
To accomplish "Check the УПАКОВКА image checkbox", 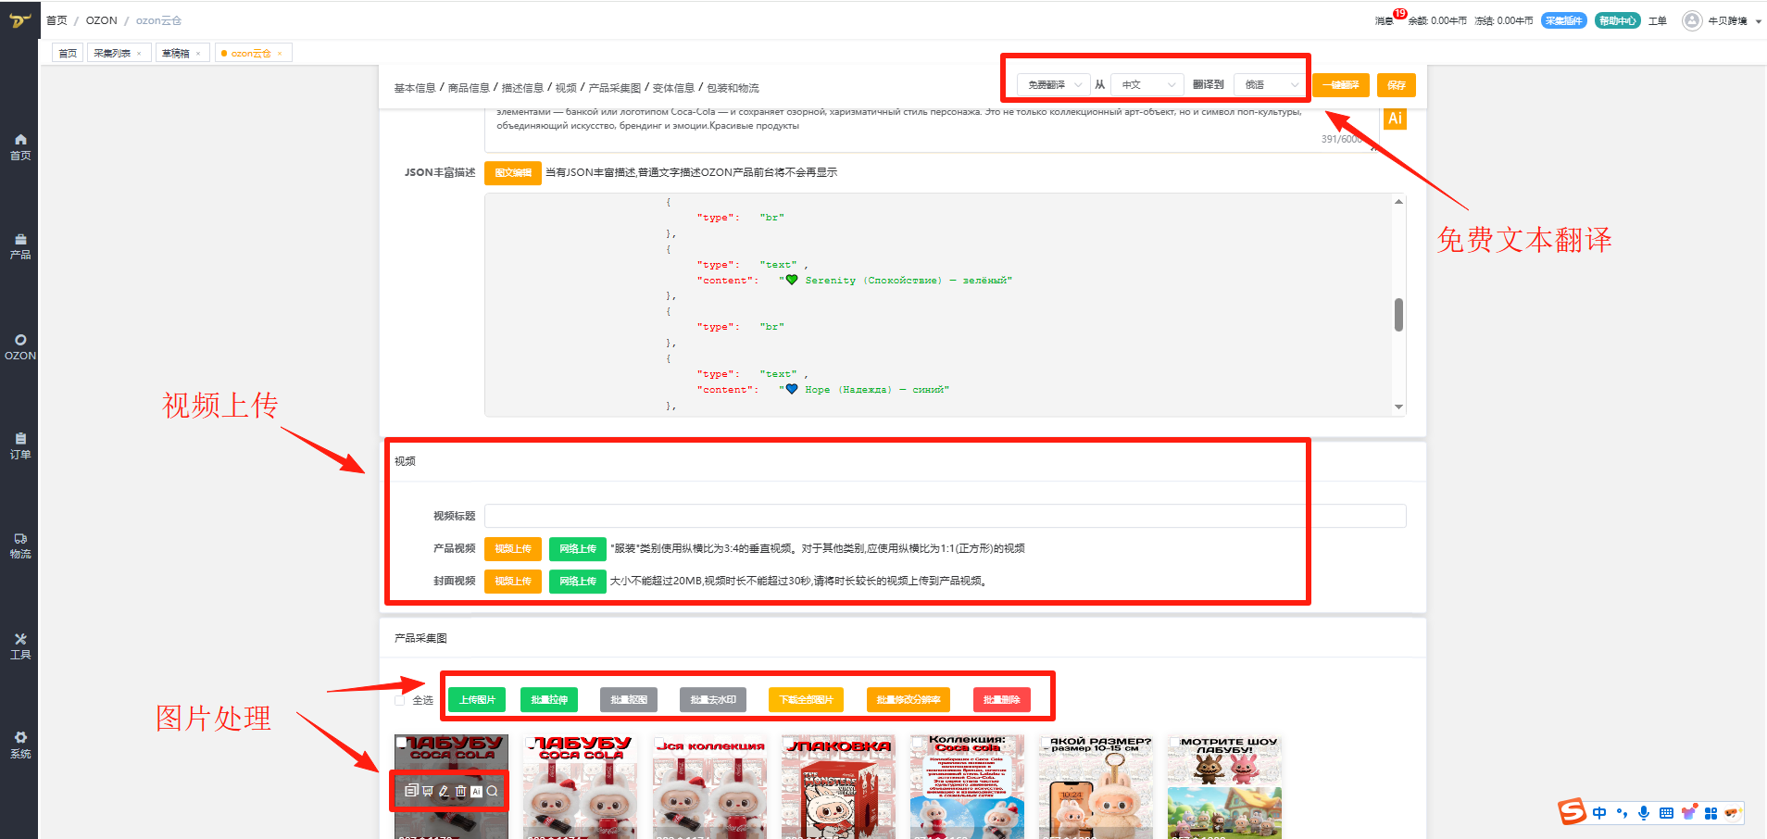I will 788,743.
